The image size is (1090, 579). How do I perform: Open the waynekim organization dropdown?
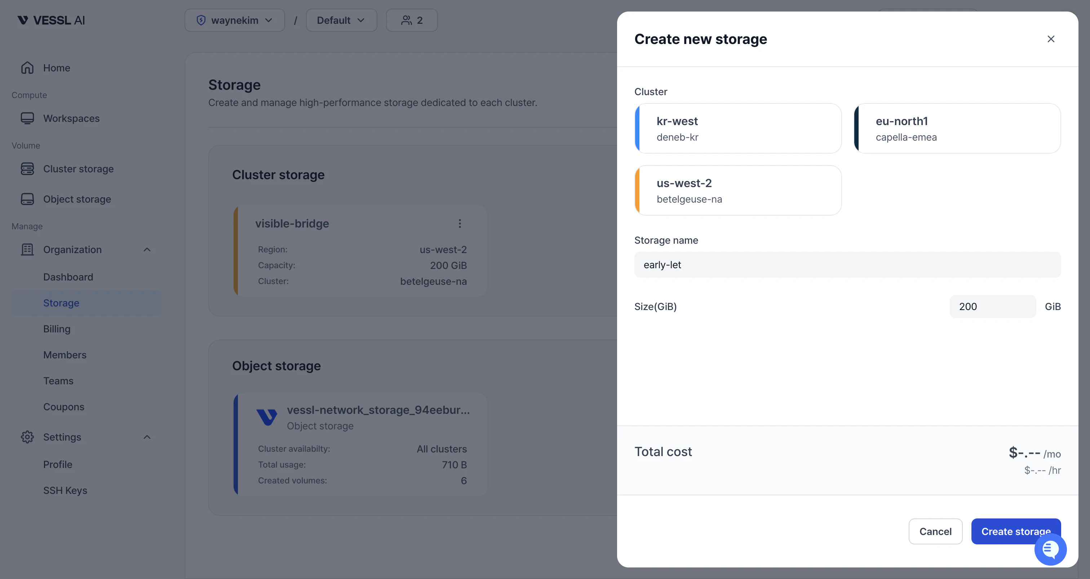click(235, 20)
